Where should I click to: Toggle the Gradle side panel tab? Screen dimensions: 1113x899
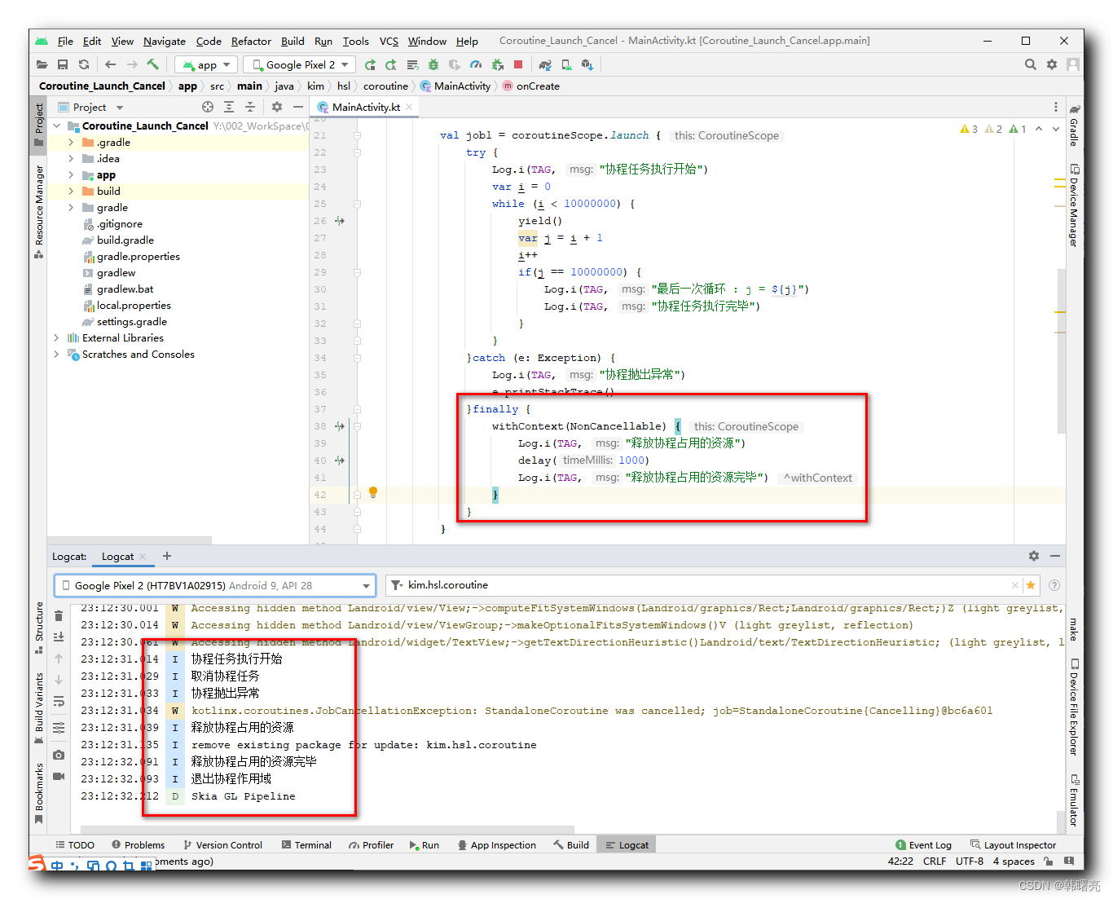pyautogui.click(x=1075, y=126)
